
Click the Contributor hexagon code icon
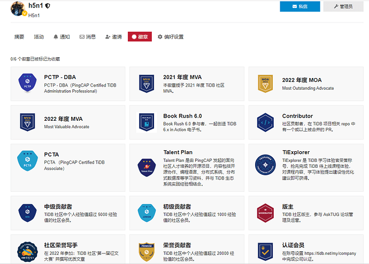click(x=265, y=122)
